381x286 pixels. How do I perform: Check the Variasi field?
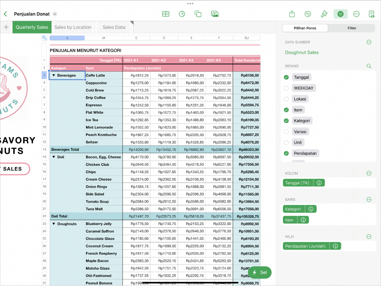click(286, 132)
